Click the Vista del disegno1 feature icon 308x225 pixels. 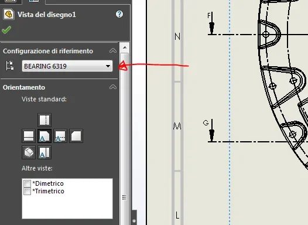9,14
